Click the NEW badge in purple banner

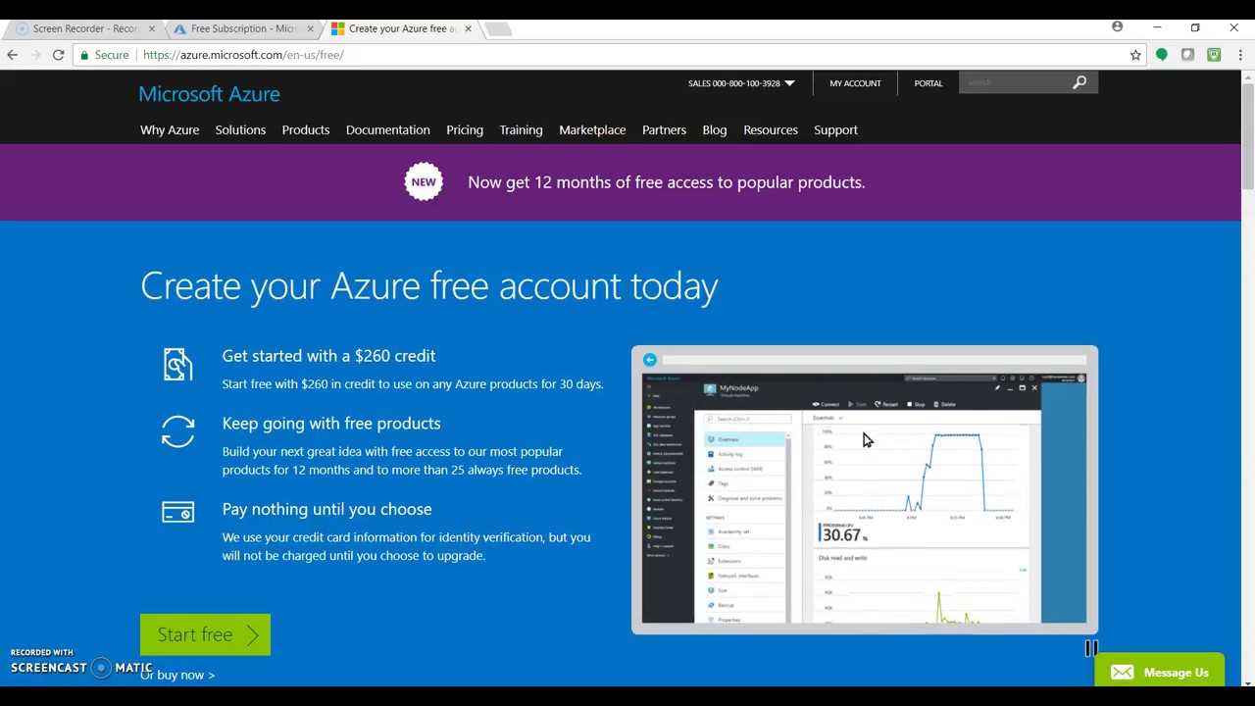pyautogui.click(x=424, y=181)
